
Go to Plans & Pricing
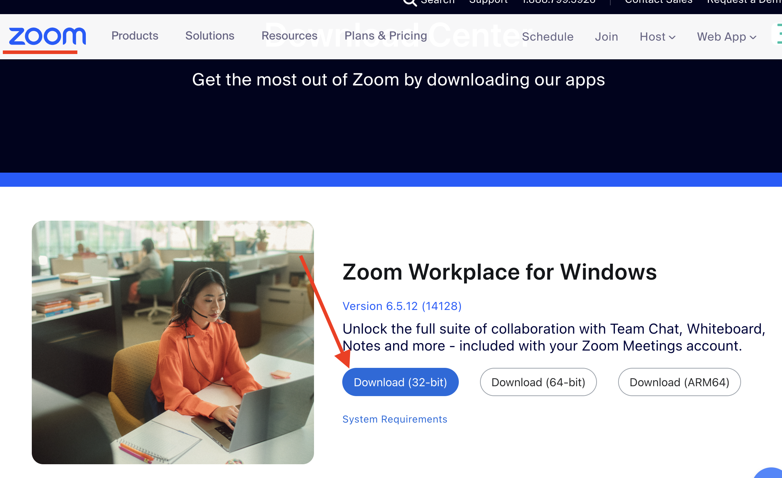(386, 36)
